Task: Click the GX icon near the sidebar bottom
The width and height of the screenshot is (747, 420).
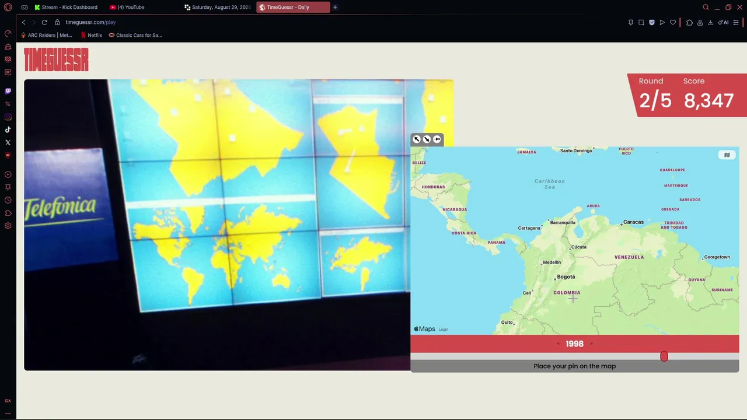Action: click(x=8, y=401)
